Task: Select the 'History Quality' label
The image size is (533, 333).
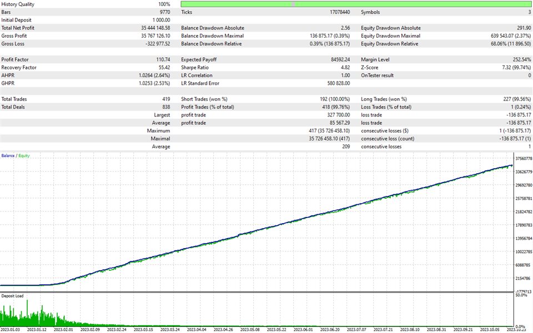Action: 18,4
